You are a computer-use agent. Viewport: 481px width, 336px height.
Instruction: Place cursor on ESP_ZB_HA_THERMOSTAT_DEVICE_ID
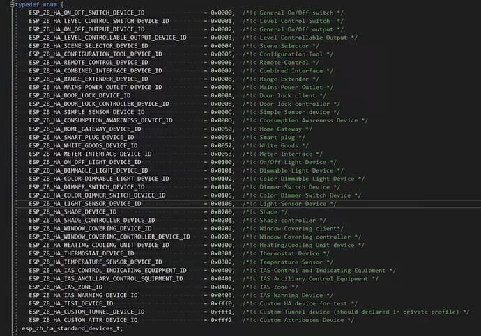[80, 253]
